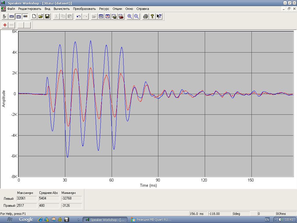Open the Вычислить menu
Viewport: 297px width, 223px height.
[x=61, y=9]
